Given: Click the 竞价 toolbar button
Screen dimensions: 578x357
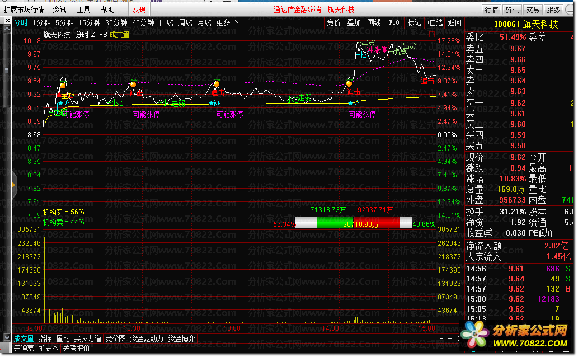Looking at the screenshot, I should pyautogui.click(x=333, y=23).
